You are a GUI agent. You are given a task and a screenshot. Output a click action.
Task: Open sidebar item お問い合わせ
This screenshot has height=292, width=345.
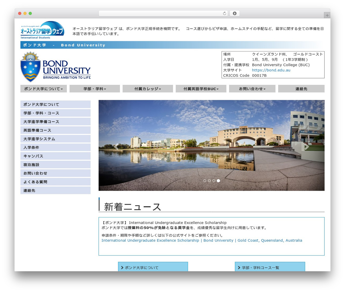[x=56, y=173]
